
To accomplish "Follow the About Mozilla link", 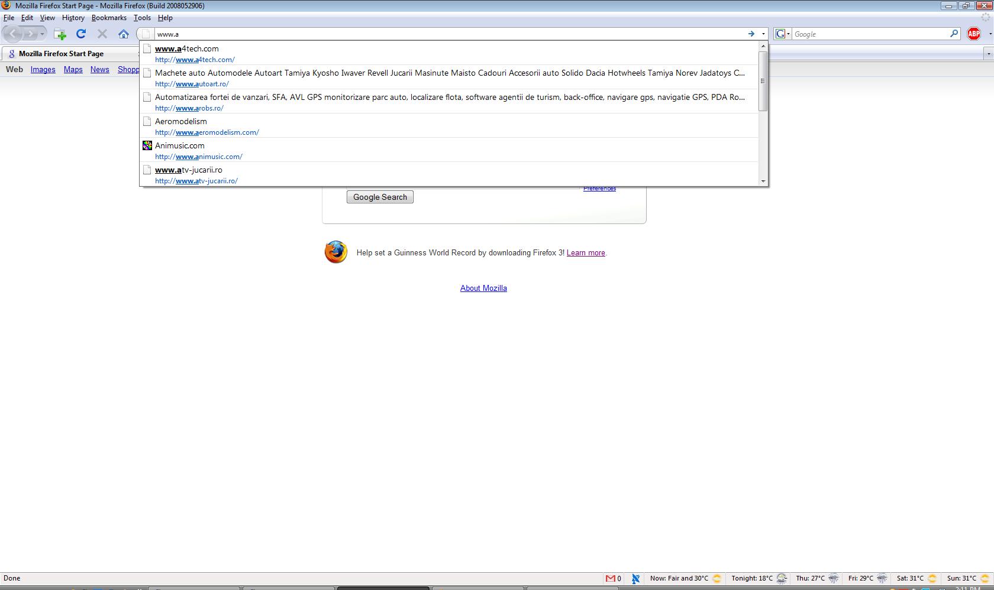I will [483, 288].
